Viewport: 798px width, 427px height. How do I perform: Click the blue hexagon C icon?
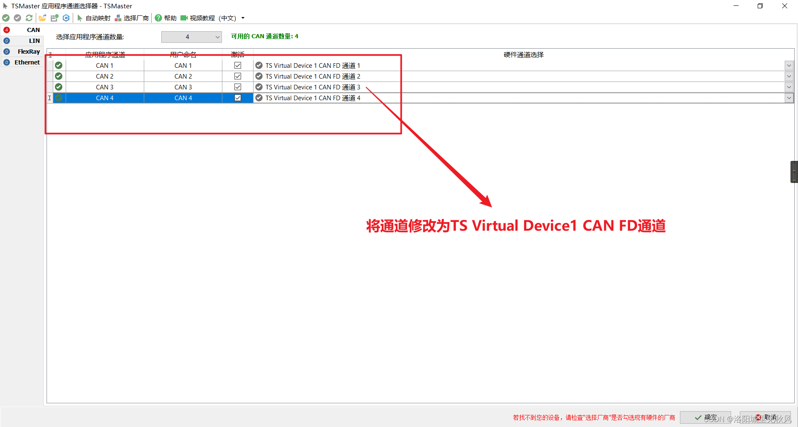click(x=66, y=18)
